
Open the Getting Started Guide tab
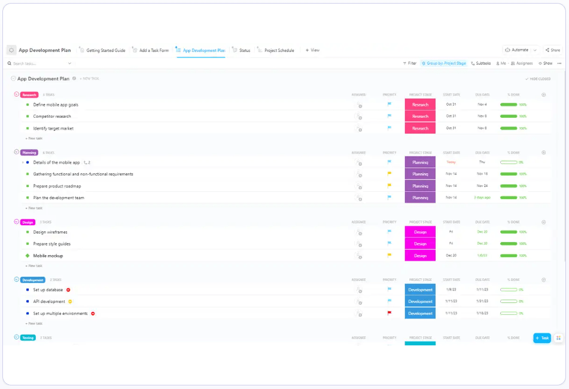coord(103,50)
